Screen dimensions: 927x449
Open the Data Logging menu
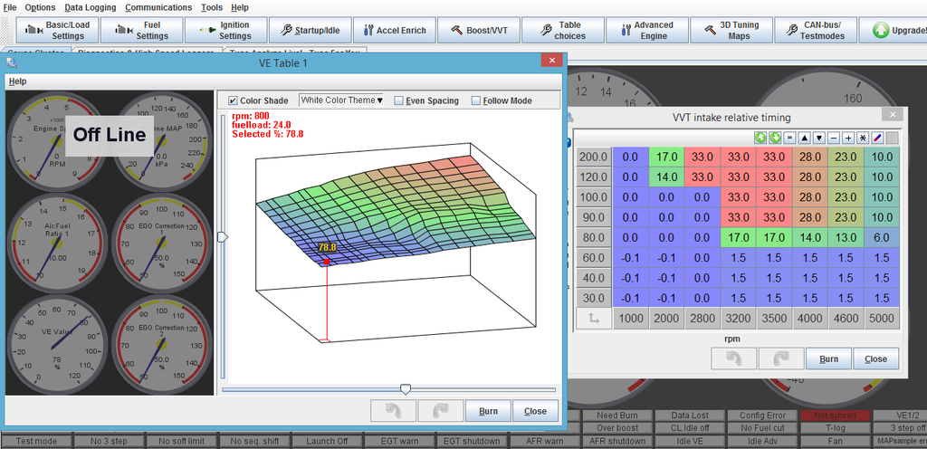coord(90,6)
